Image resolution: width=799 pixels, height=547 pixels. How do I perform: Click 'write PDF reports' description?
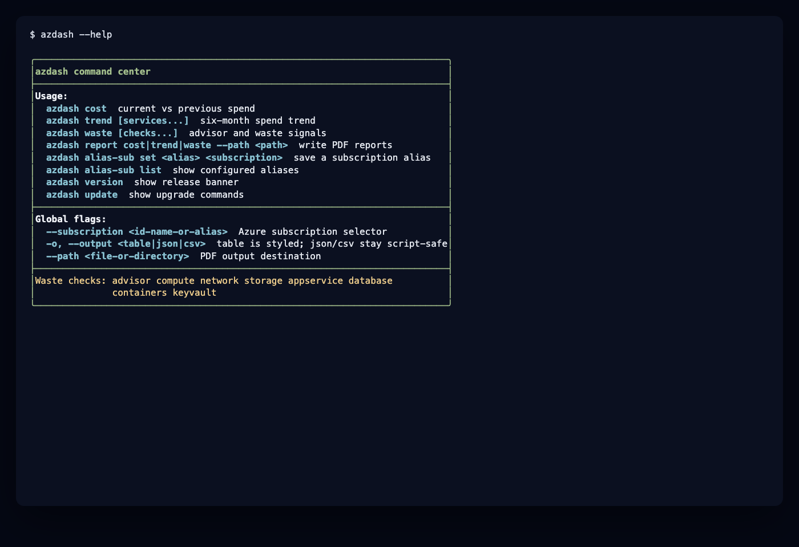coord(346,145)
